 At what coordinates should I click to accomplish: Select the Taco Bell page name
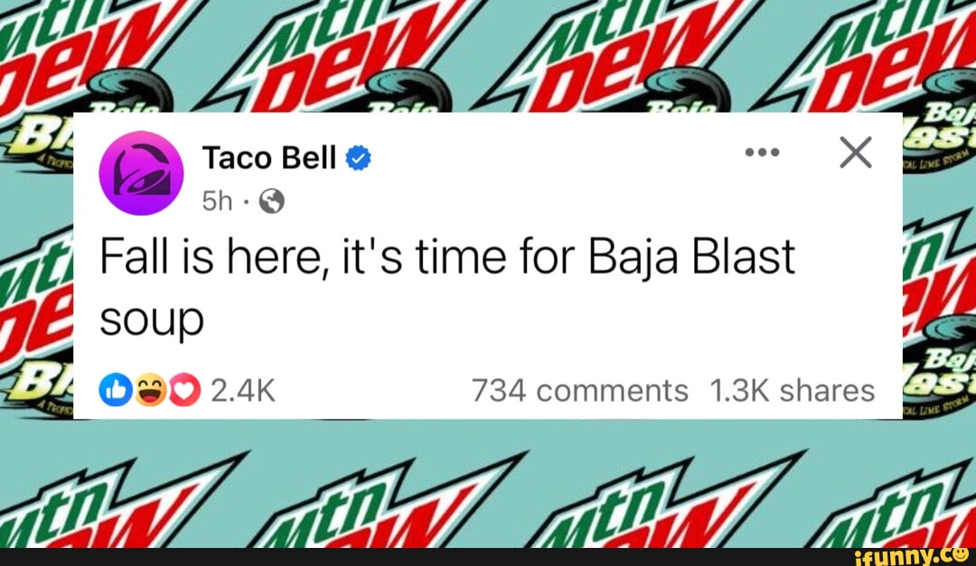[x=268, y=156]
